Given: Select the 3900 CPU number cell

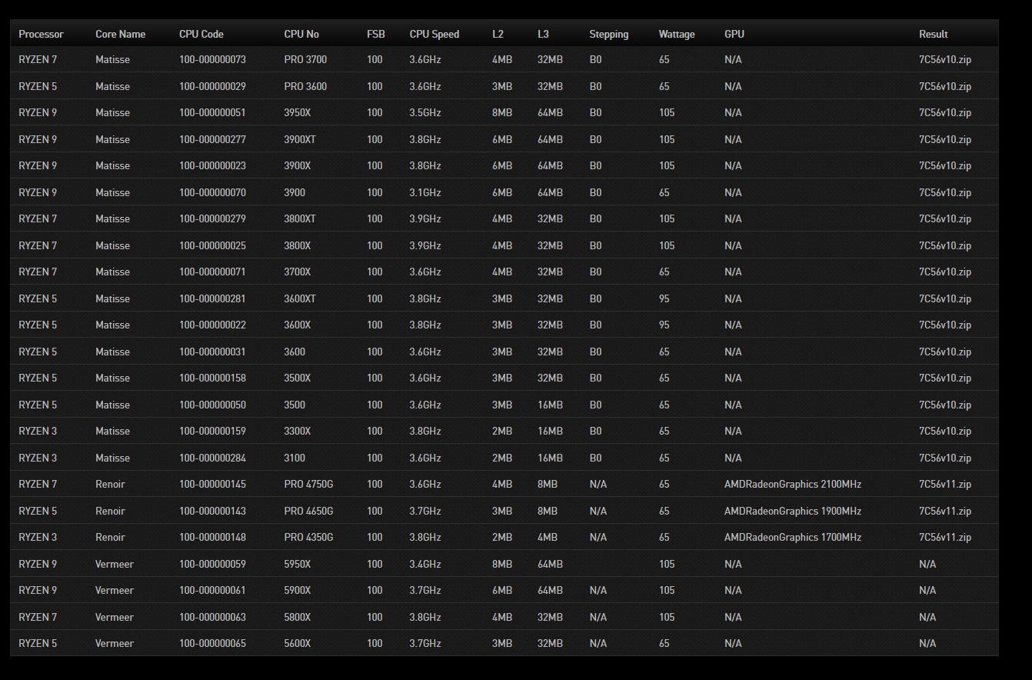Looking at the screenshot, I should click(x=295, y=192).
